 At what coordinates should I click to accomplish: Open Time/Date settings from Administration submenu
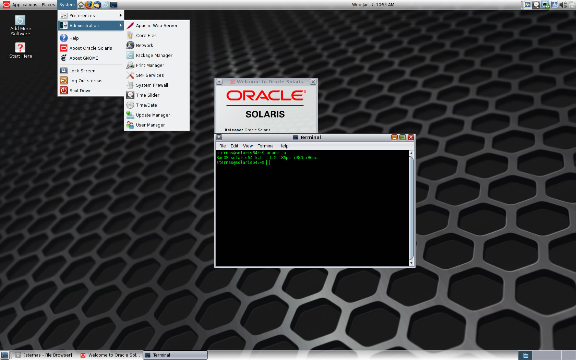click(x=157, y=105)
